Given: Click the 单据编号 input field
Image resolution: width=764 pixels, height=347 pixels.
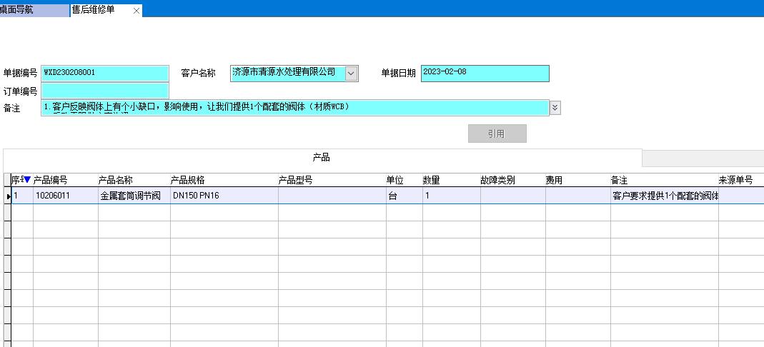Looking at the screenshot, I should click(105, 73).
